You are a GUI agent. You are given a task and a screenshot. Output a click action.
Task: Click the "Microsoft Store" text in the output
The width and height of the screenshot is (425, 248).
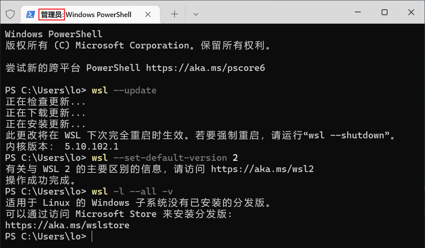pos(116,214)
